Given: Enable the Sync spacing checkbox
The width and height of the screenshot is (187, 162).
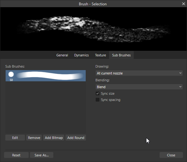Looking at the screenshot, I should [98, 100].
